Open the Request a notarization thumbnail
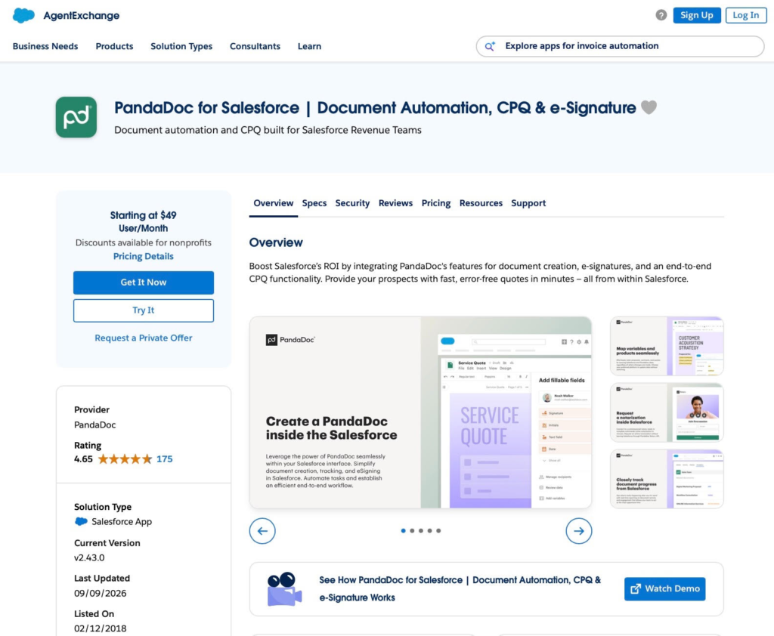This screenshot has height=636, width=774. pos(667,412)
